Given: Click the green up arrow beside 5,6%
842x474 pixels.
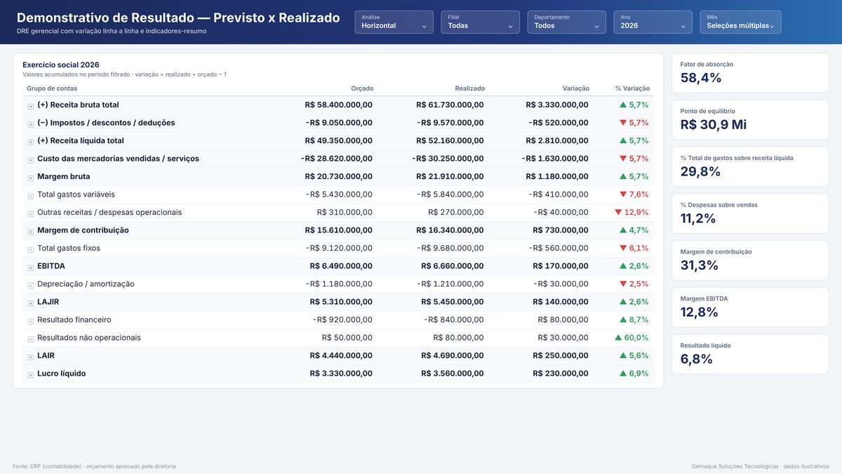Looking at the screenshot, I should (623, 355).
